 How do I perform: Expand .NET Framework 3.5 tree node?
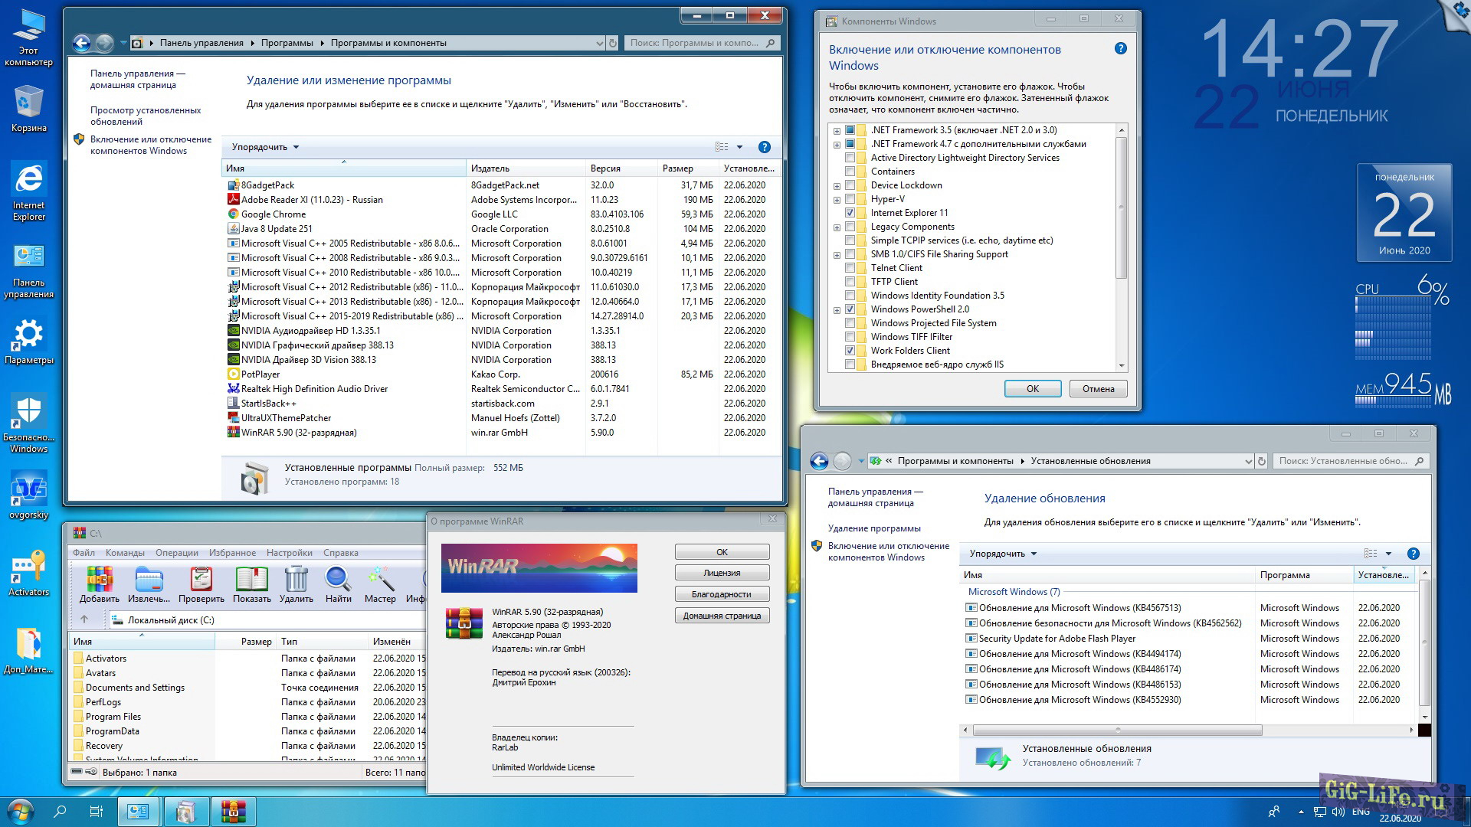(837, 131)
